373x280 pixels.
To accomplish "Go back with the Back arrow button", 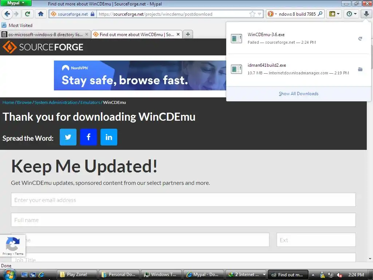I will 7,14.
